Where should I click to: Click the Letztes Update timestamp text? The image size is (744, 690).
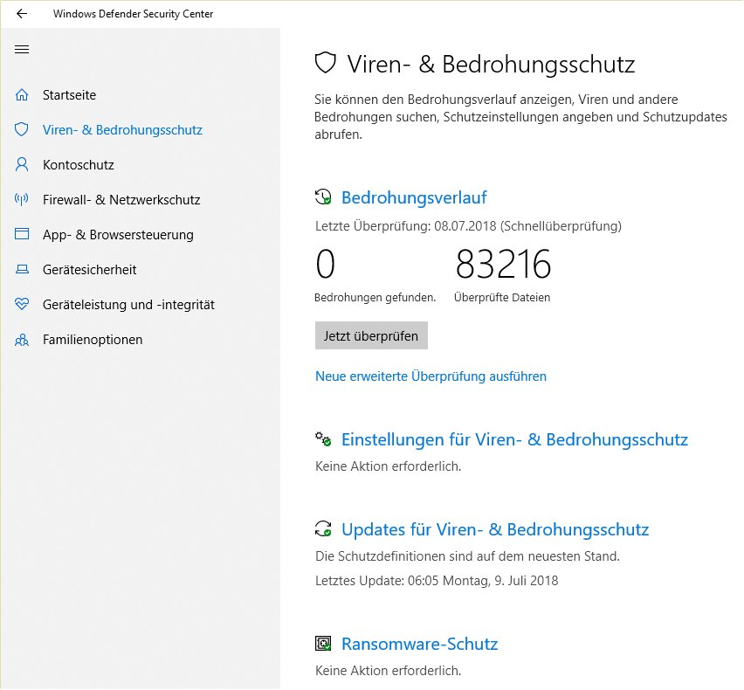[x=437, y=580]
